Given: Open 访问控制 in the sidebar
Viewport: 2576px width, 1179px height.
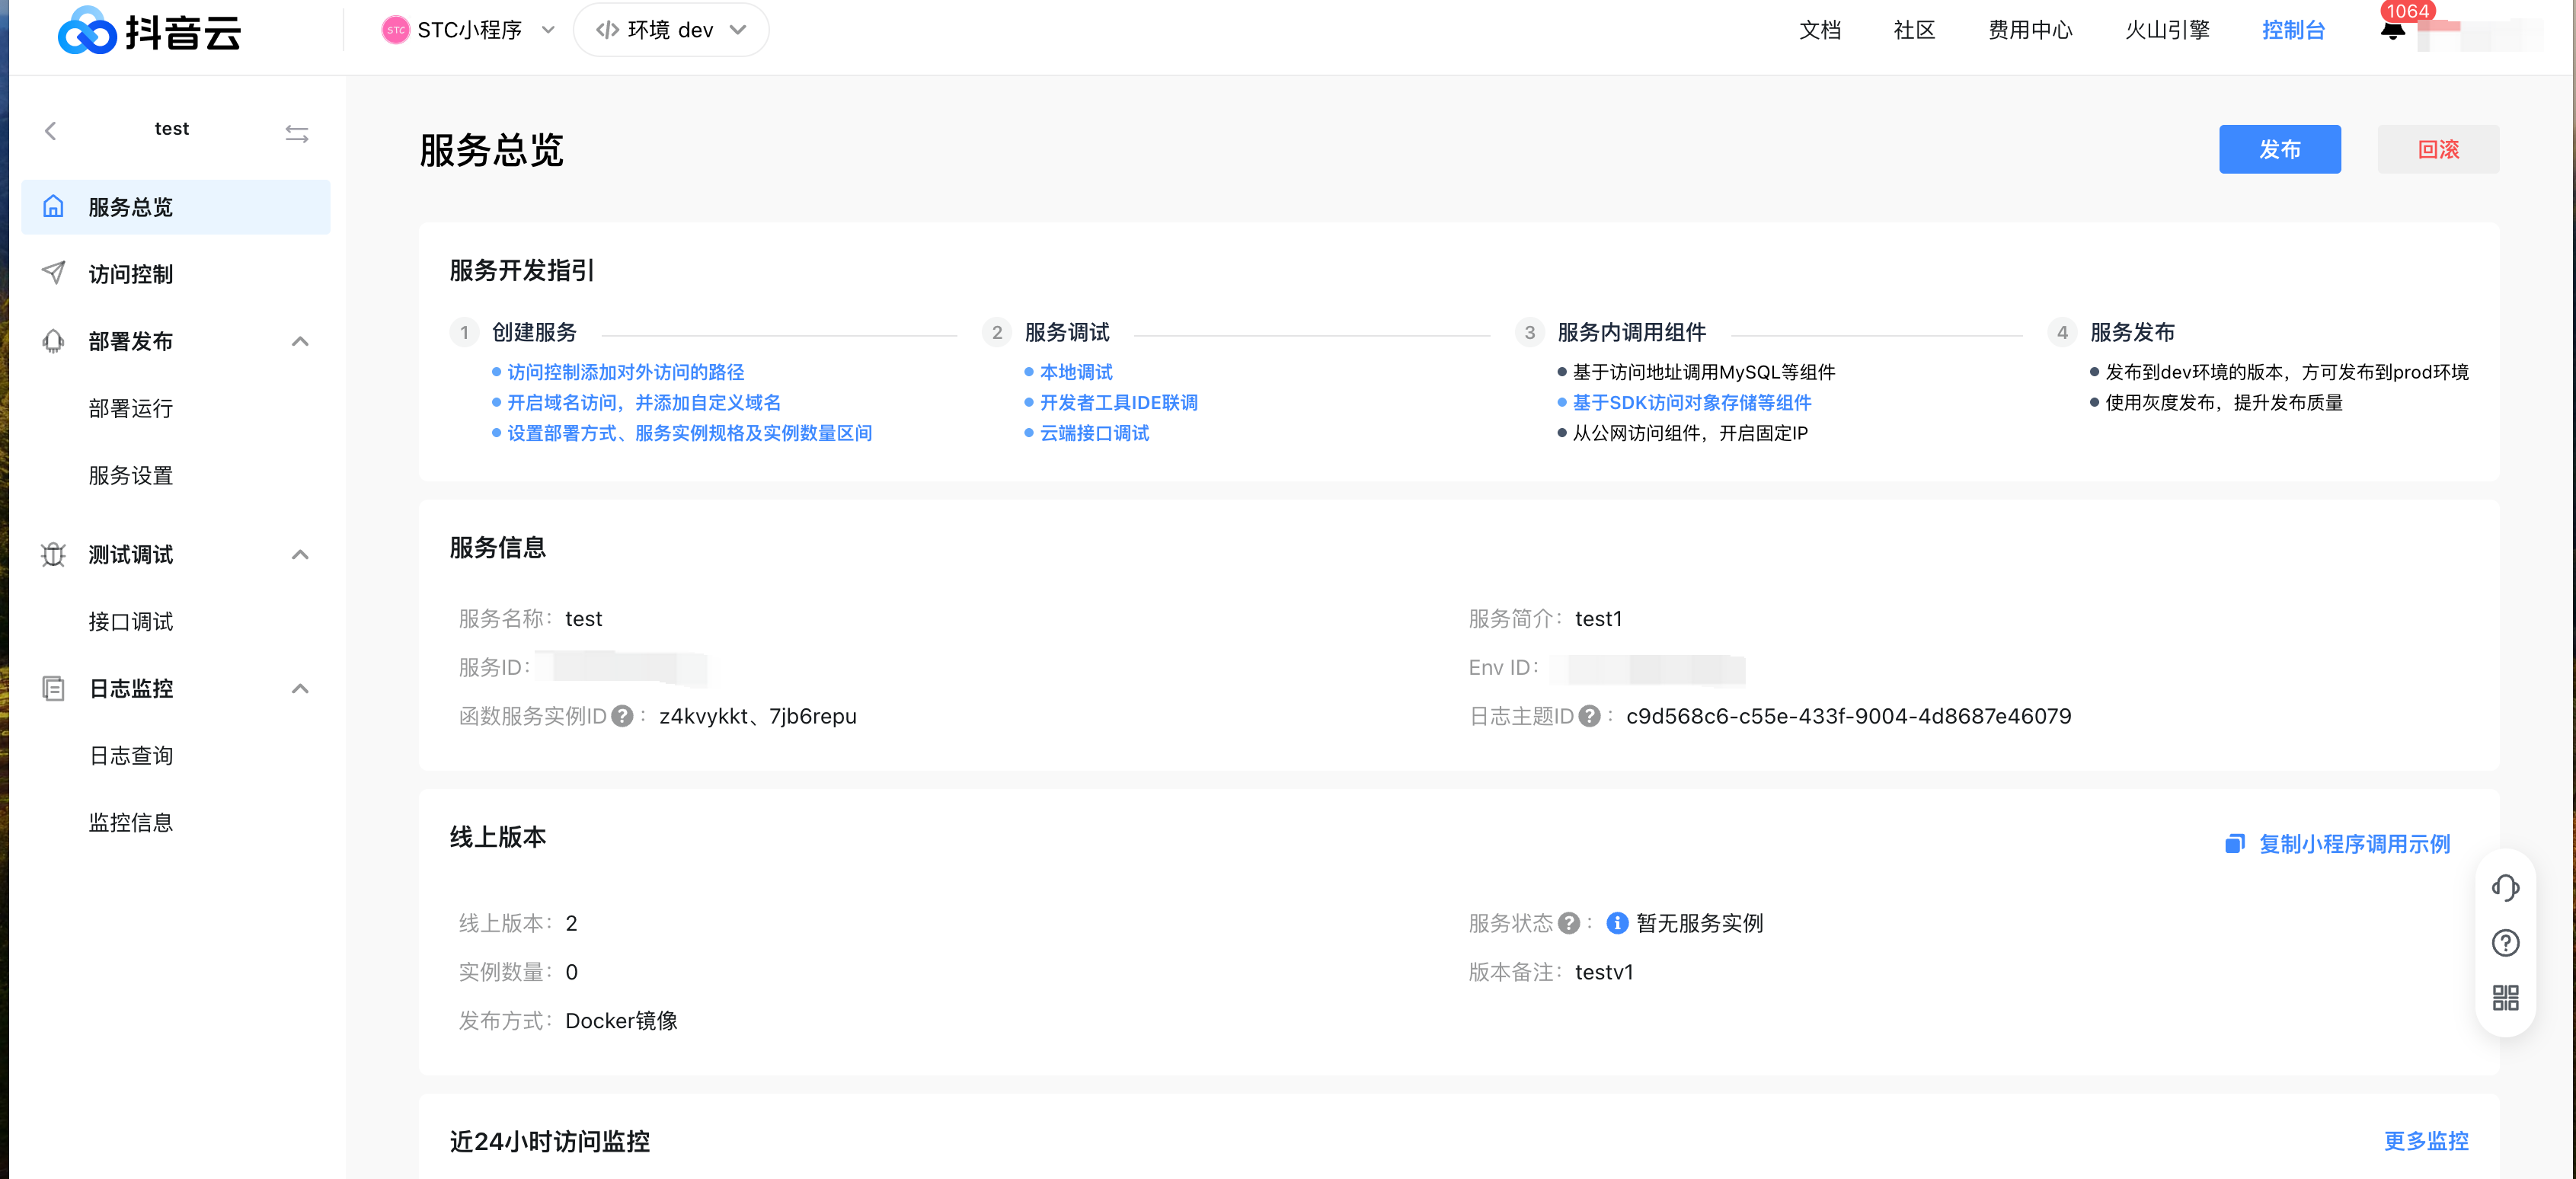Looking at the screenshot, I should [x=130, y=274].
